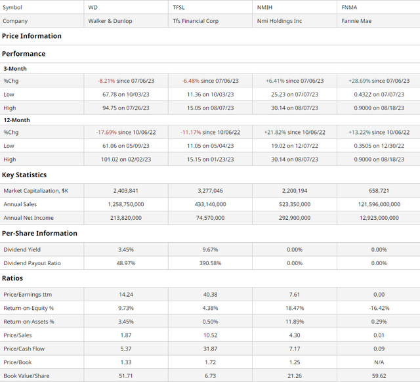This screenshot has height=382, width=420.
Task: Select TFSL's -11.17% 12-month change
Action: click(x=191, y=133)
